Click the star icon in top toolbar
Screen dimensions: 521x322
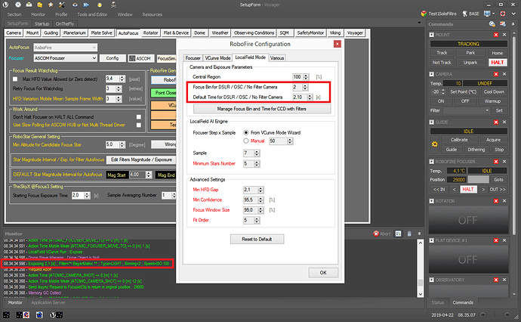[x=51, y=5]
